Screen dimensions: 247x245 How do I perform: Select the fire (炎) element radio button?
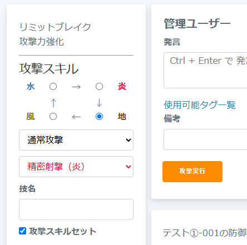99,87
